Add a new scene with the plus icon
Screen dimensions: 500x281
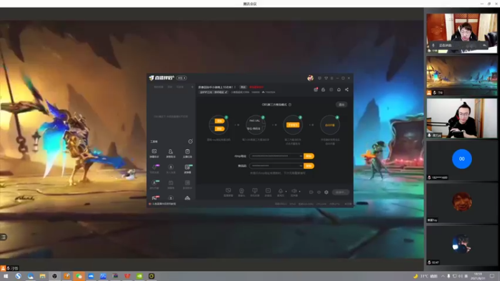pos(192,87)
